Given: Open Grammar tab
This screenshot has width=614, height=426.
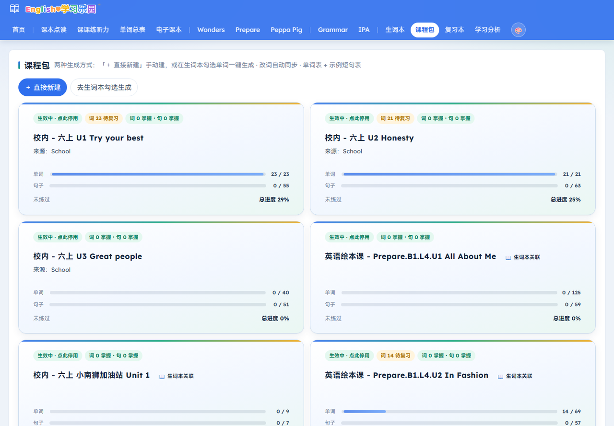Looking at the screenshot, I should pos(333,30).
